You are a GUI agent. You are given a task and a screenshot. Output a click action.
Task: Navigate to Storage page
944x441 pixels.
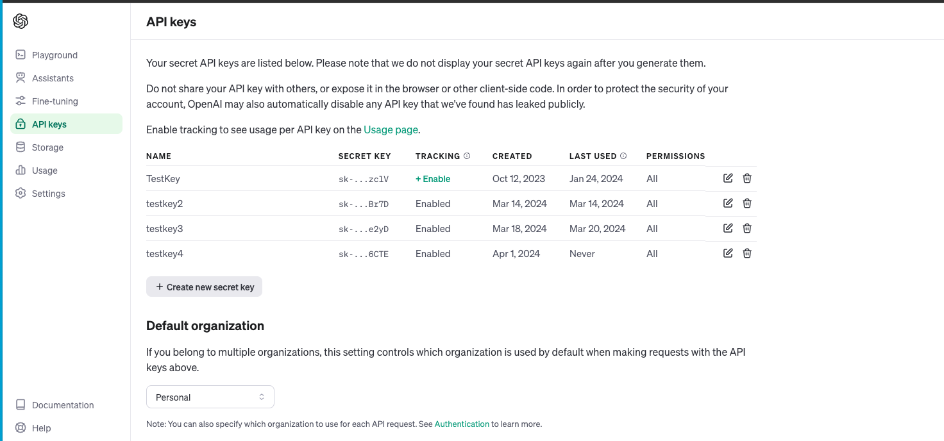pyautogui.click(x=47, y=147)
